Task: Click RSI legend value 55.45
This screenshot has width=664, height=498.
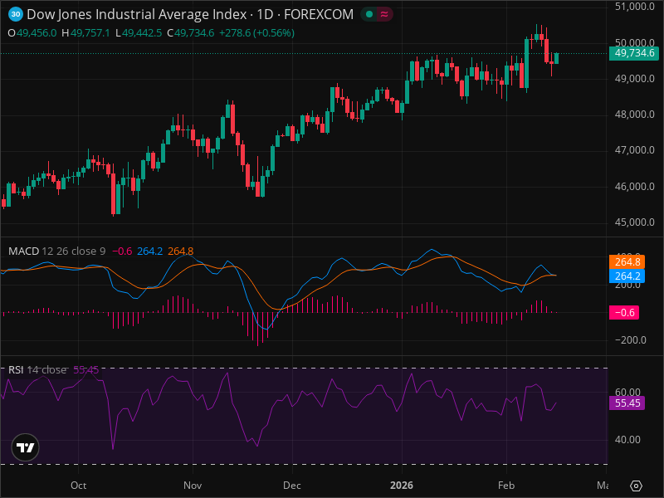Action: 86,369
